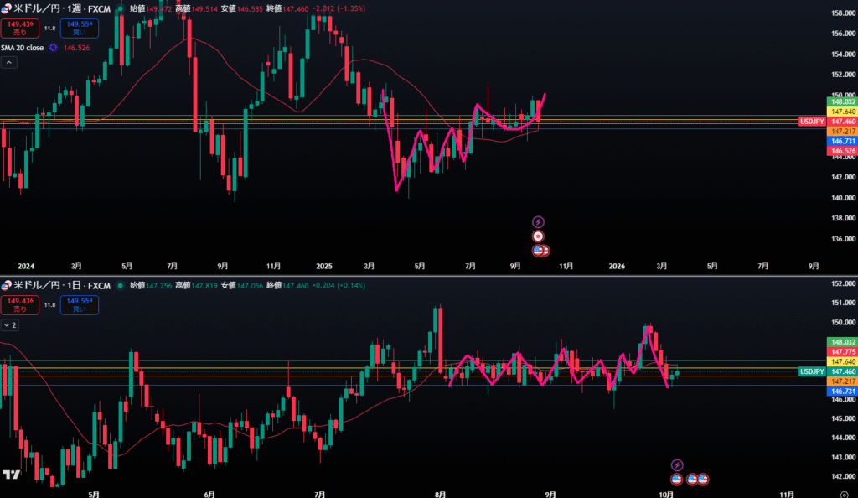Click the green 148.032 price label on weekly axis
The image size is (858, 498).
pos(842,101)
